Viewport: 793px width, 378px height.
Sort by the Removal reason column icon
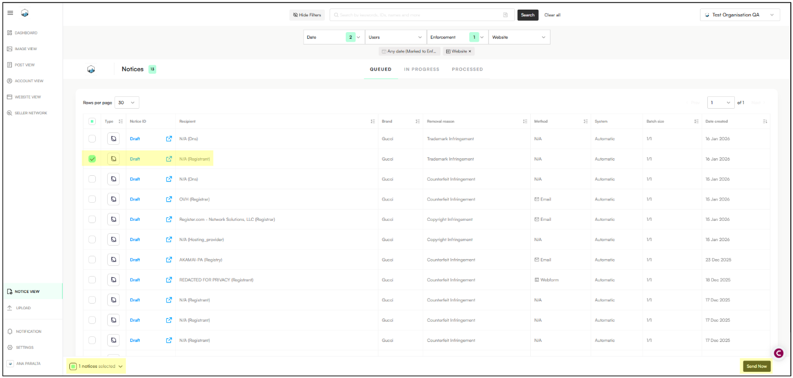coord(525,121)
